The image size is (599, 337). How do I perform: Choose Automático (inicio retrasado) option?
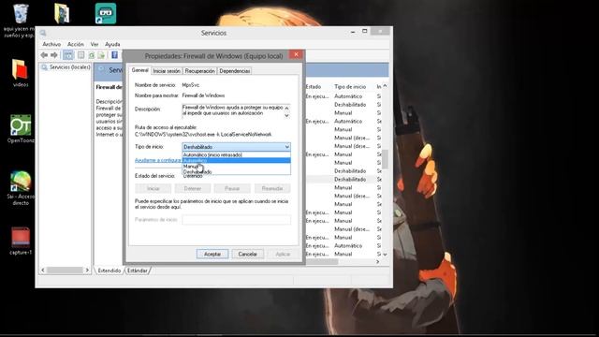click(236, 154)
